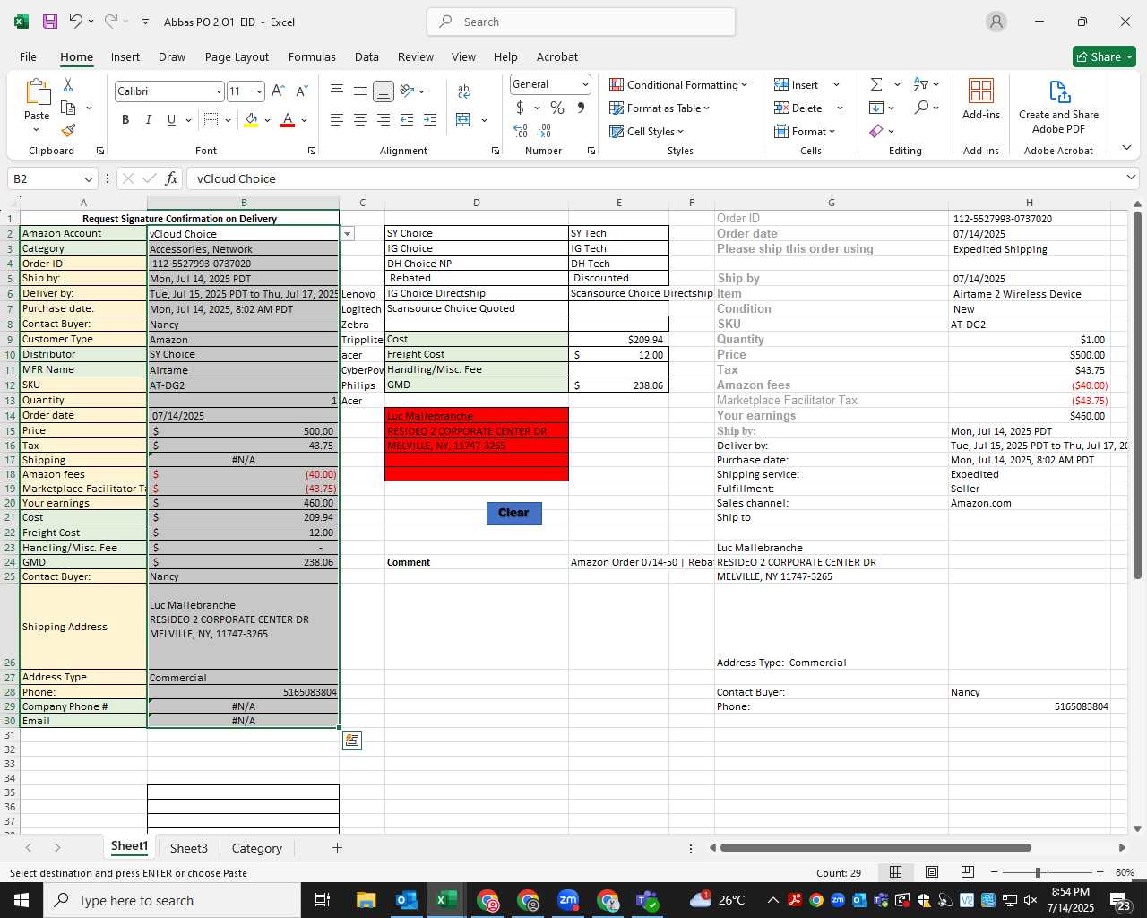The width and height of the screenshot is (1147, 918).
Task: Apply Percent Style format
Action: (x=557, y=108)
